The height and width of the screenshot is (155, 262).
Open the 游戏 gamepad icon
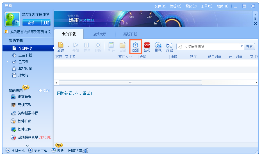click(x=169, y=47)
